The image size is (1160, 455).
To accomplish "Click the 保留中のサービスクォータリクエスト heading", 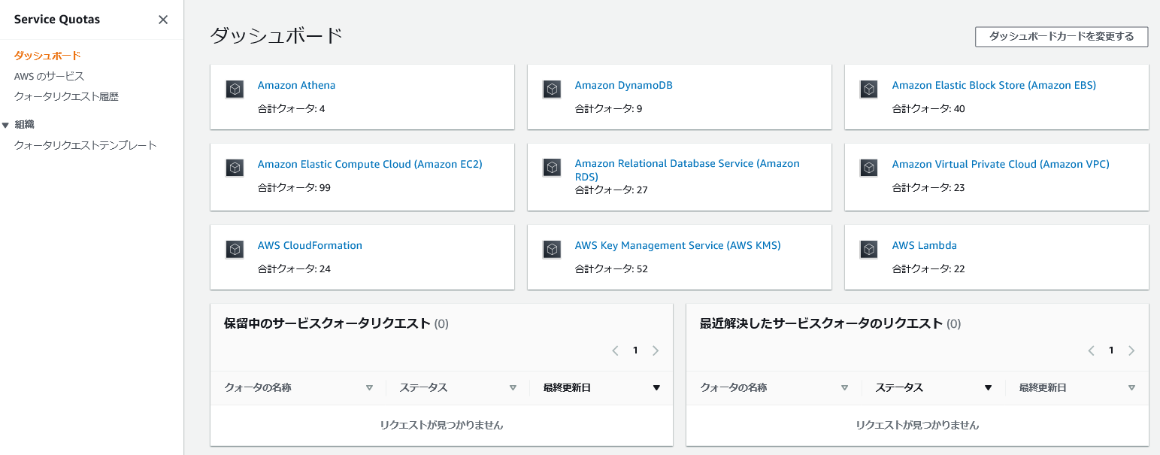I will point(328,323).
